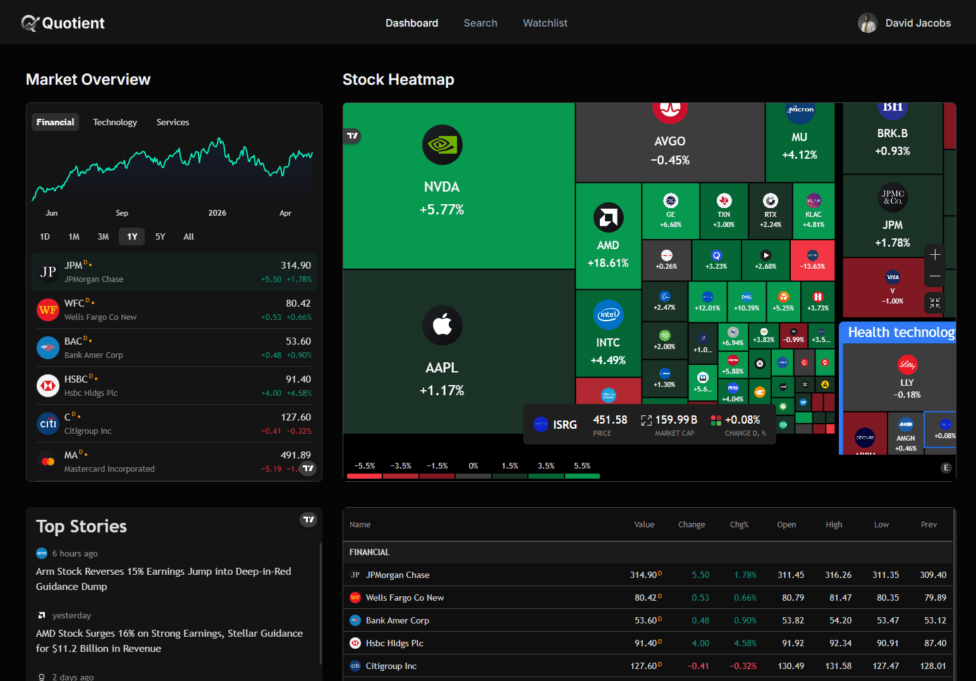Open the Search nav item
976x681 pixels.
[480, 23]
